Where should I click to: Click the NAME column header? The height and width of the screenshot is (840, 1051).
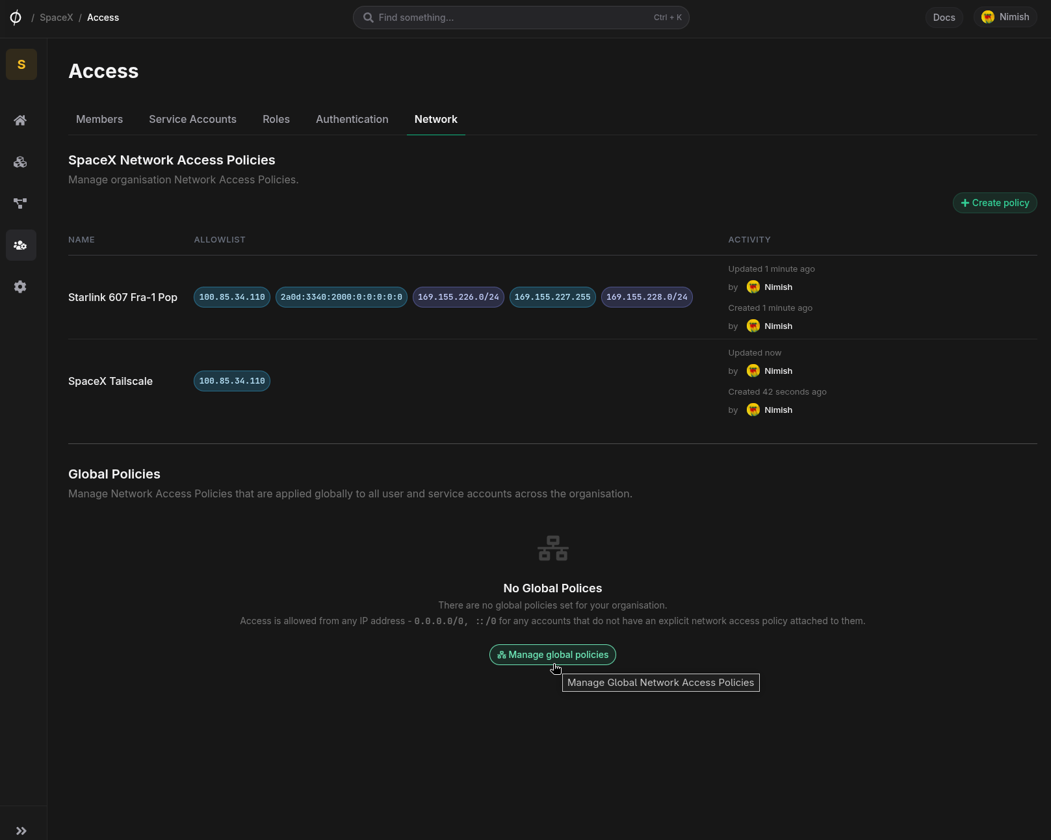point(81,240)
